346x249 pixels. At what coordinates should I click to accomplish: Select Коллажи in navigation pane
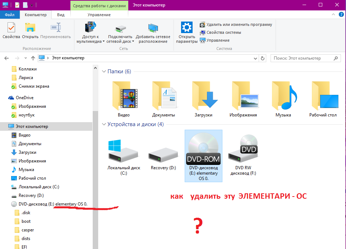pos(28,69)
